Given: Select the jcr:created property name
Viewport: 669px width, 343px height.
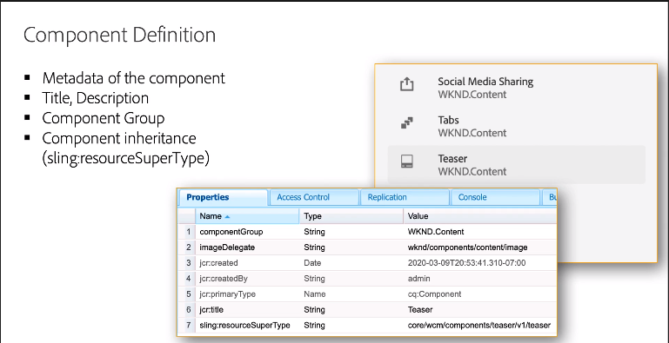Looking at the screenshot, I should pyautogui.click(x=218, y=263).
